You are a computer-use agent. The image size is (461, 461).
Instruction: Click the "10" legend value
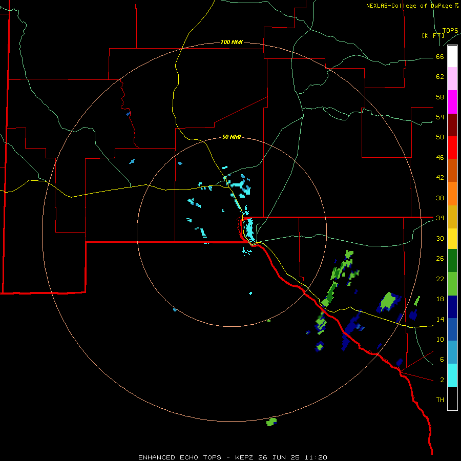pyautogui.click(x=440, y=339)
